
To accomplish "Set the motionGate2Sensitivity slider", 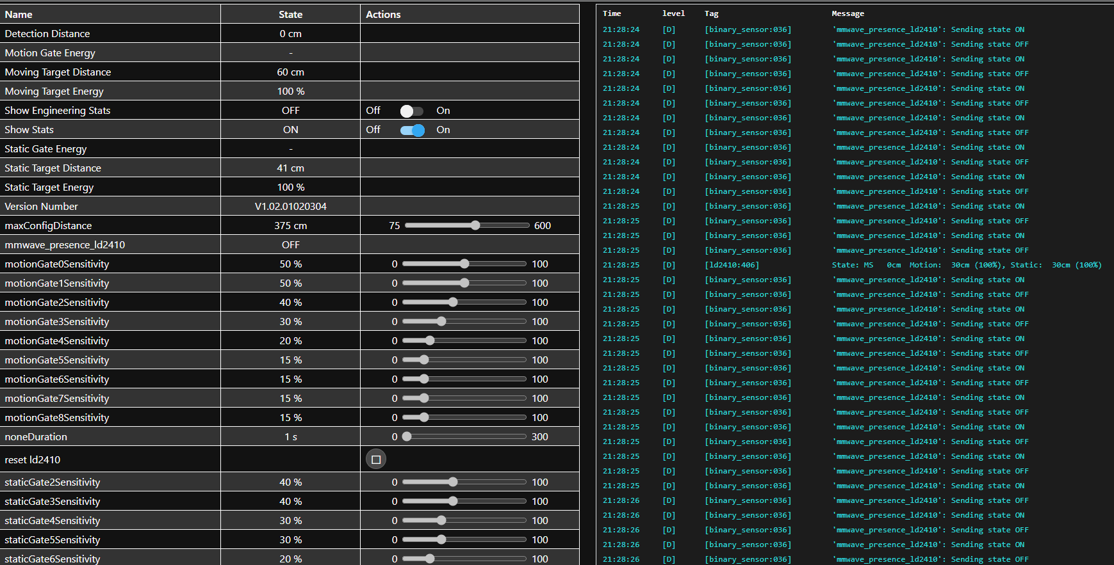I will [464, 302].
